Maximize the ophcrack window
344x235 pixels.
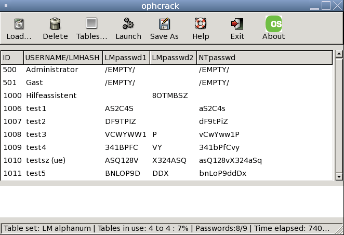(326, 5)
